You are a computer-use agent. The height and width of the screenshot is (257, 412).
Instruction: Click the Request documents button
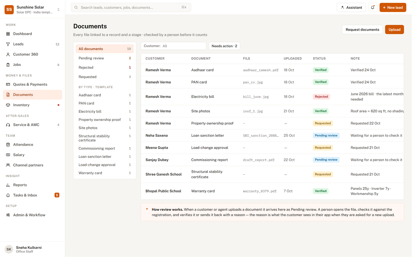click(x=362, y=29)
